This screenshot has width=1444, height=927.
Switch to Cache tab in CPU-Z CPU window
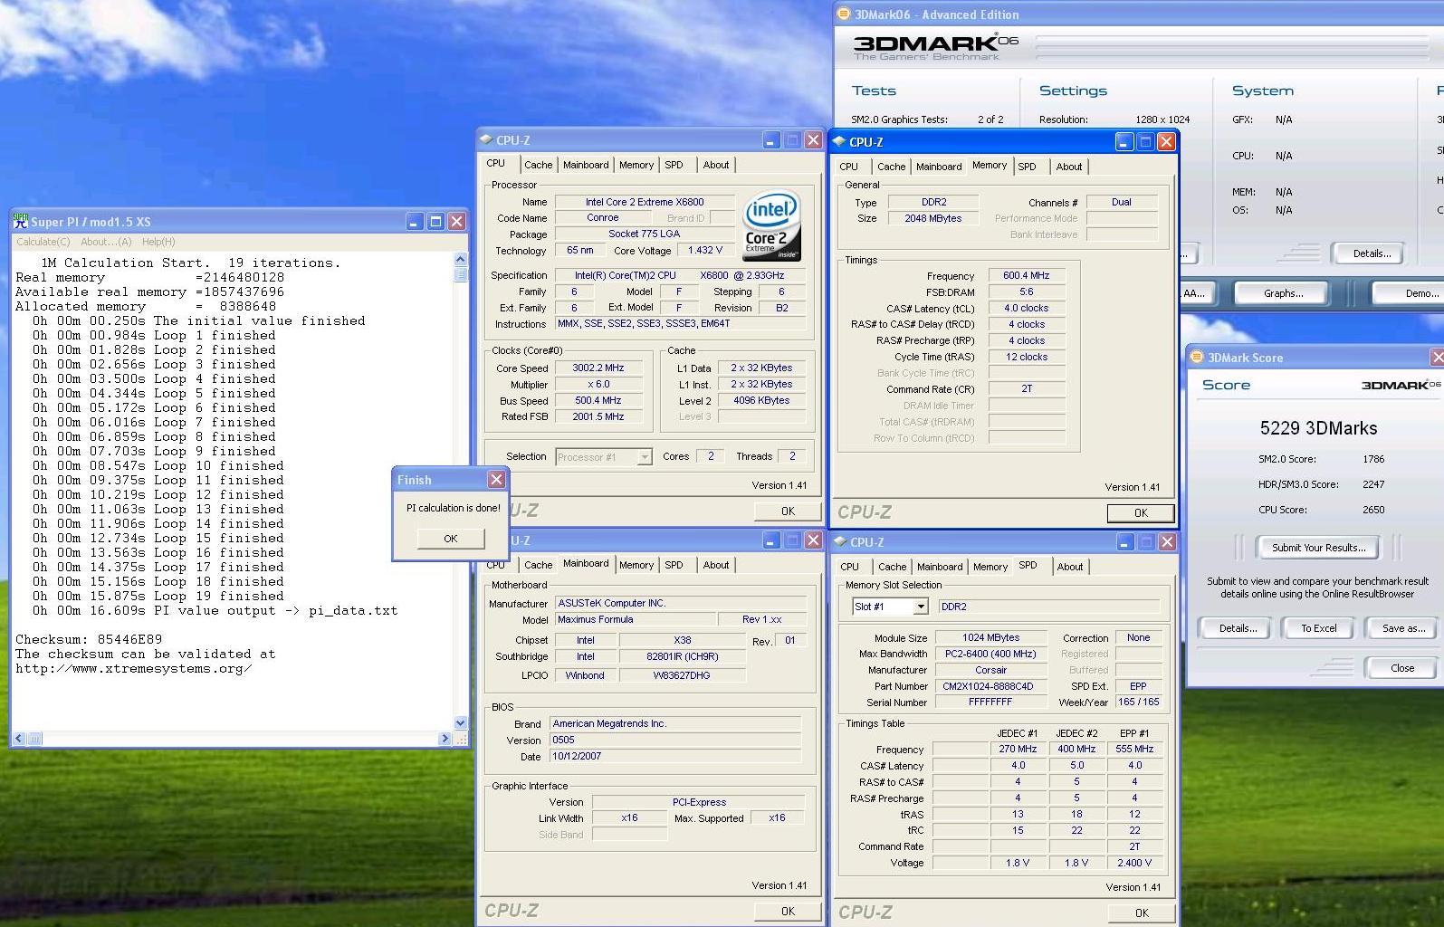click(538, 165)
